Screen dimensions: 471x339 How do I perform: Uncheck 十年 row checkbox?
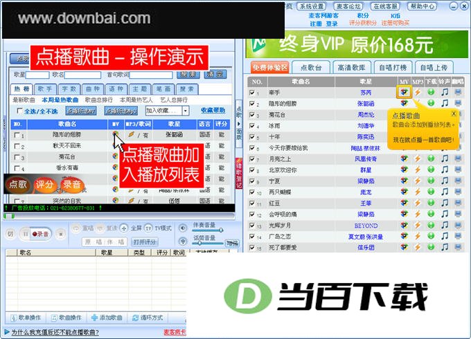(x=252, y=137)
